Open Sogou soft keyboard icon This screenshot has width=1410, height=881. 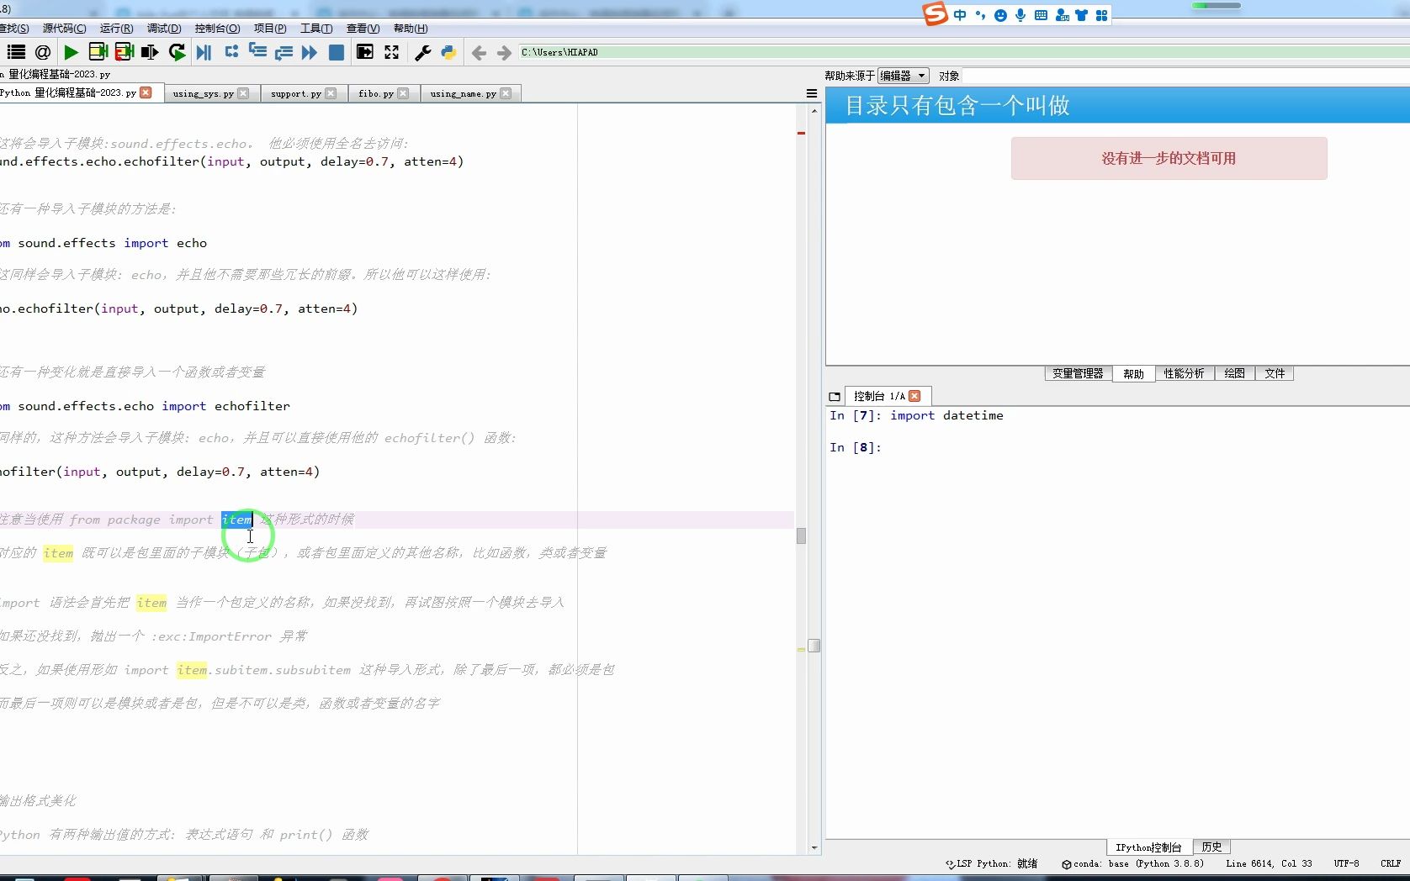coord(1041,15)
